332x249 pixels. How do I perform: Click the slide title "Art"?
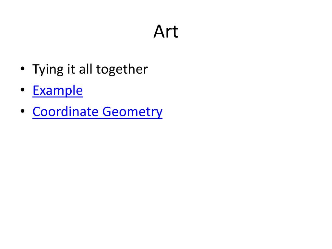click(166, 32)
